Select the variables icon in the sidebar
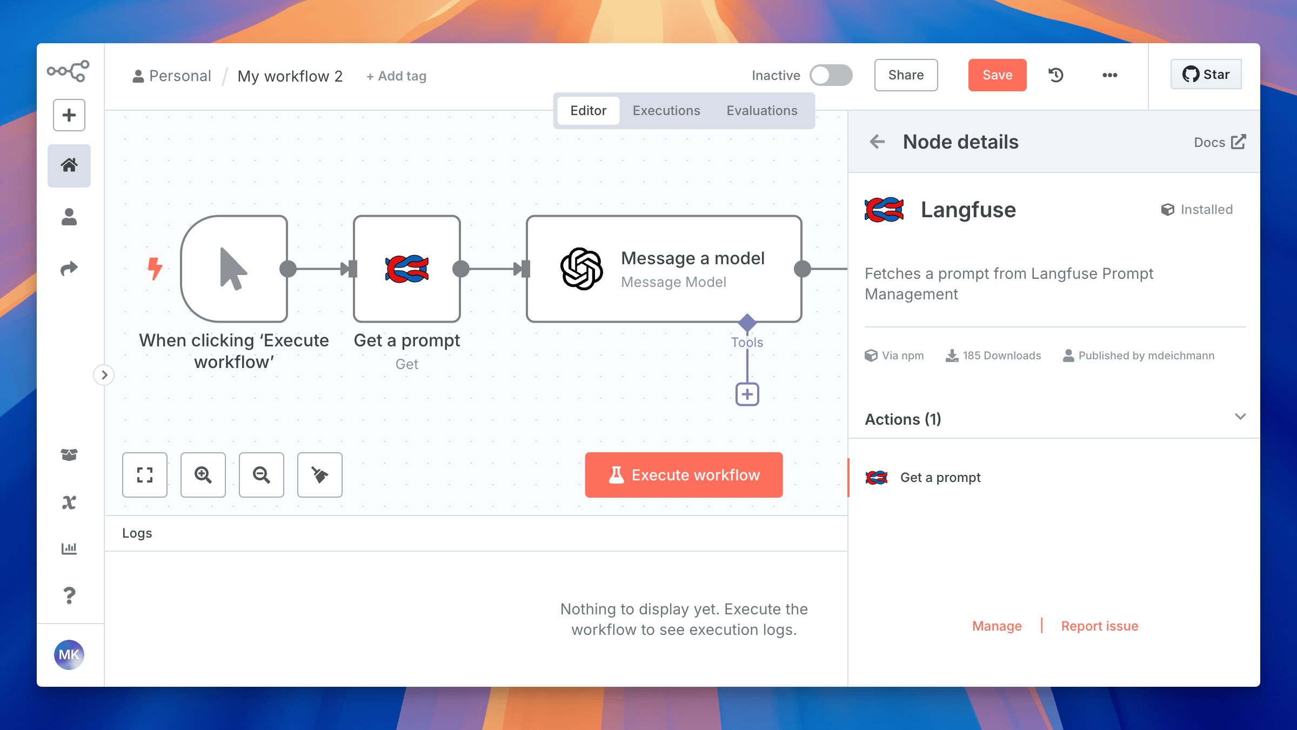Viewport: 1297px width, 730px height. (69, 502)
